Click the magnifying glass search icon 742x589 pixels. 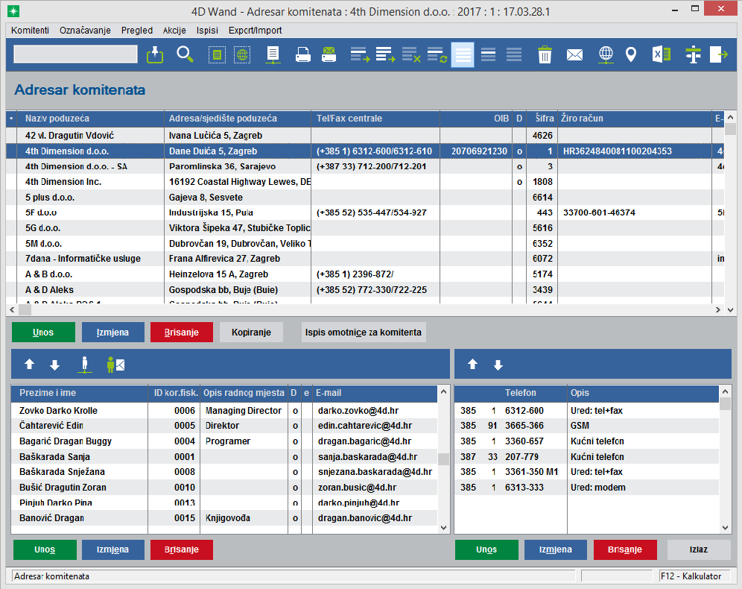pos(185,54)
